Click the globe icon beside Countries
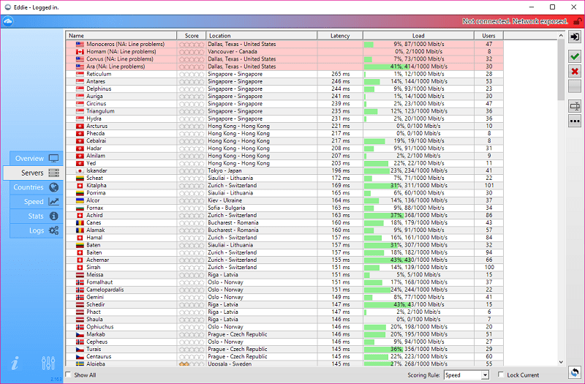585x384 pixels. [53, 187]
